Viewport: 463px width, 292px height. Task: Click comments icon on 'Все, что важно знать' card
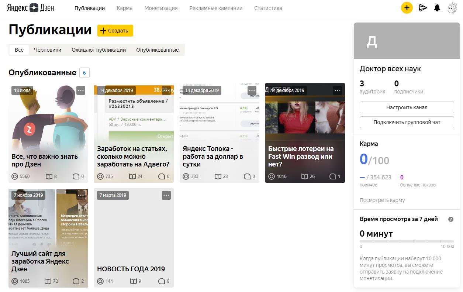(x=76, y=176)
